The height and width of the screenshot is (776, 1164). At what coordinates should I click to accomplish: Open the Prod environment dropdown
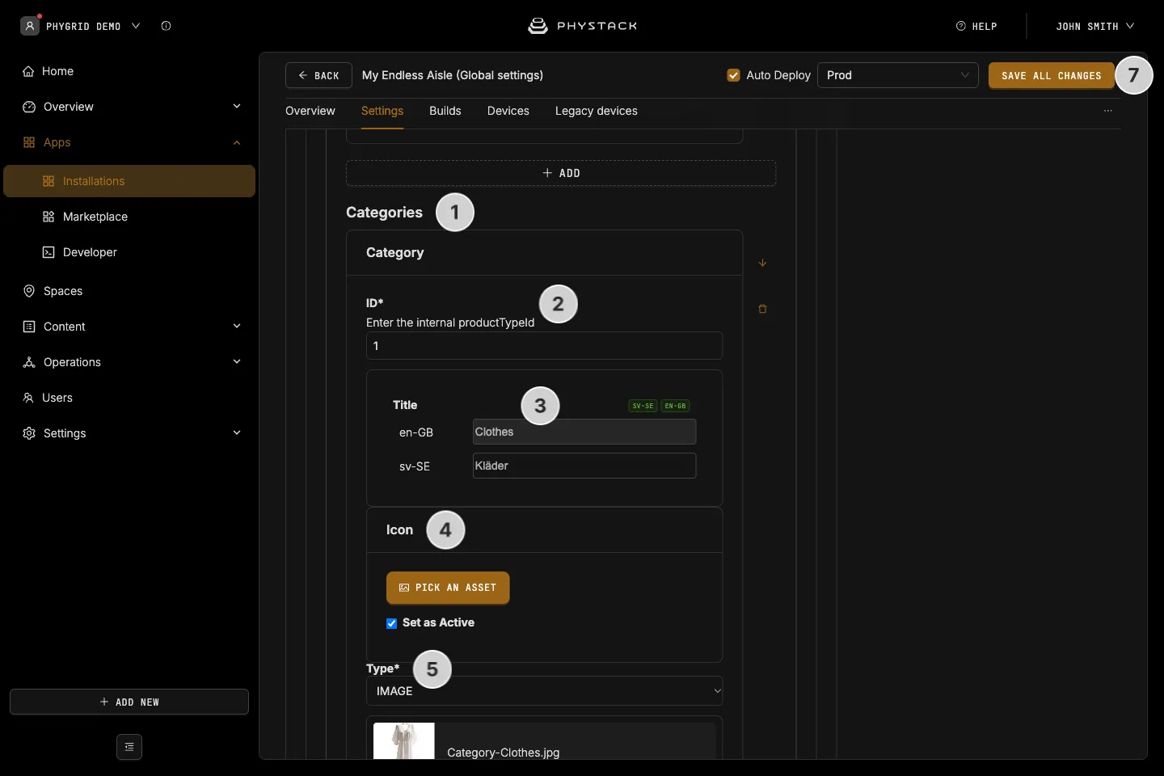click(897, 75)
